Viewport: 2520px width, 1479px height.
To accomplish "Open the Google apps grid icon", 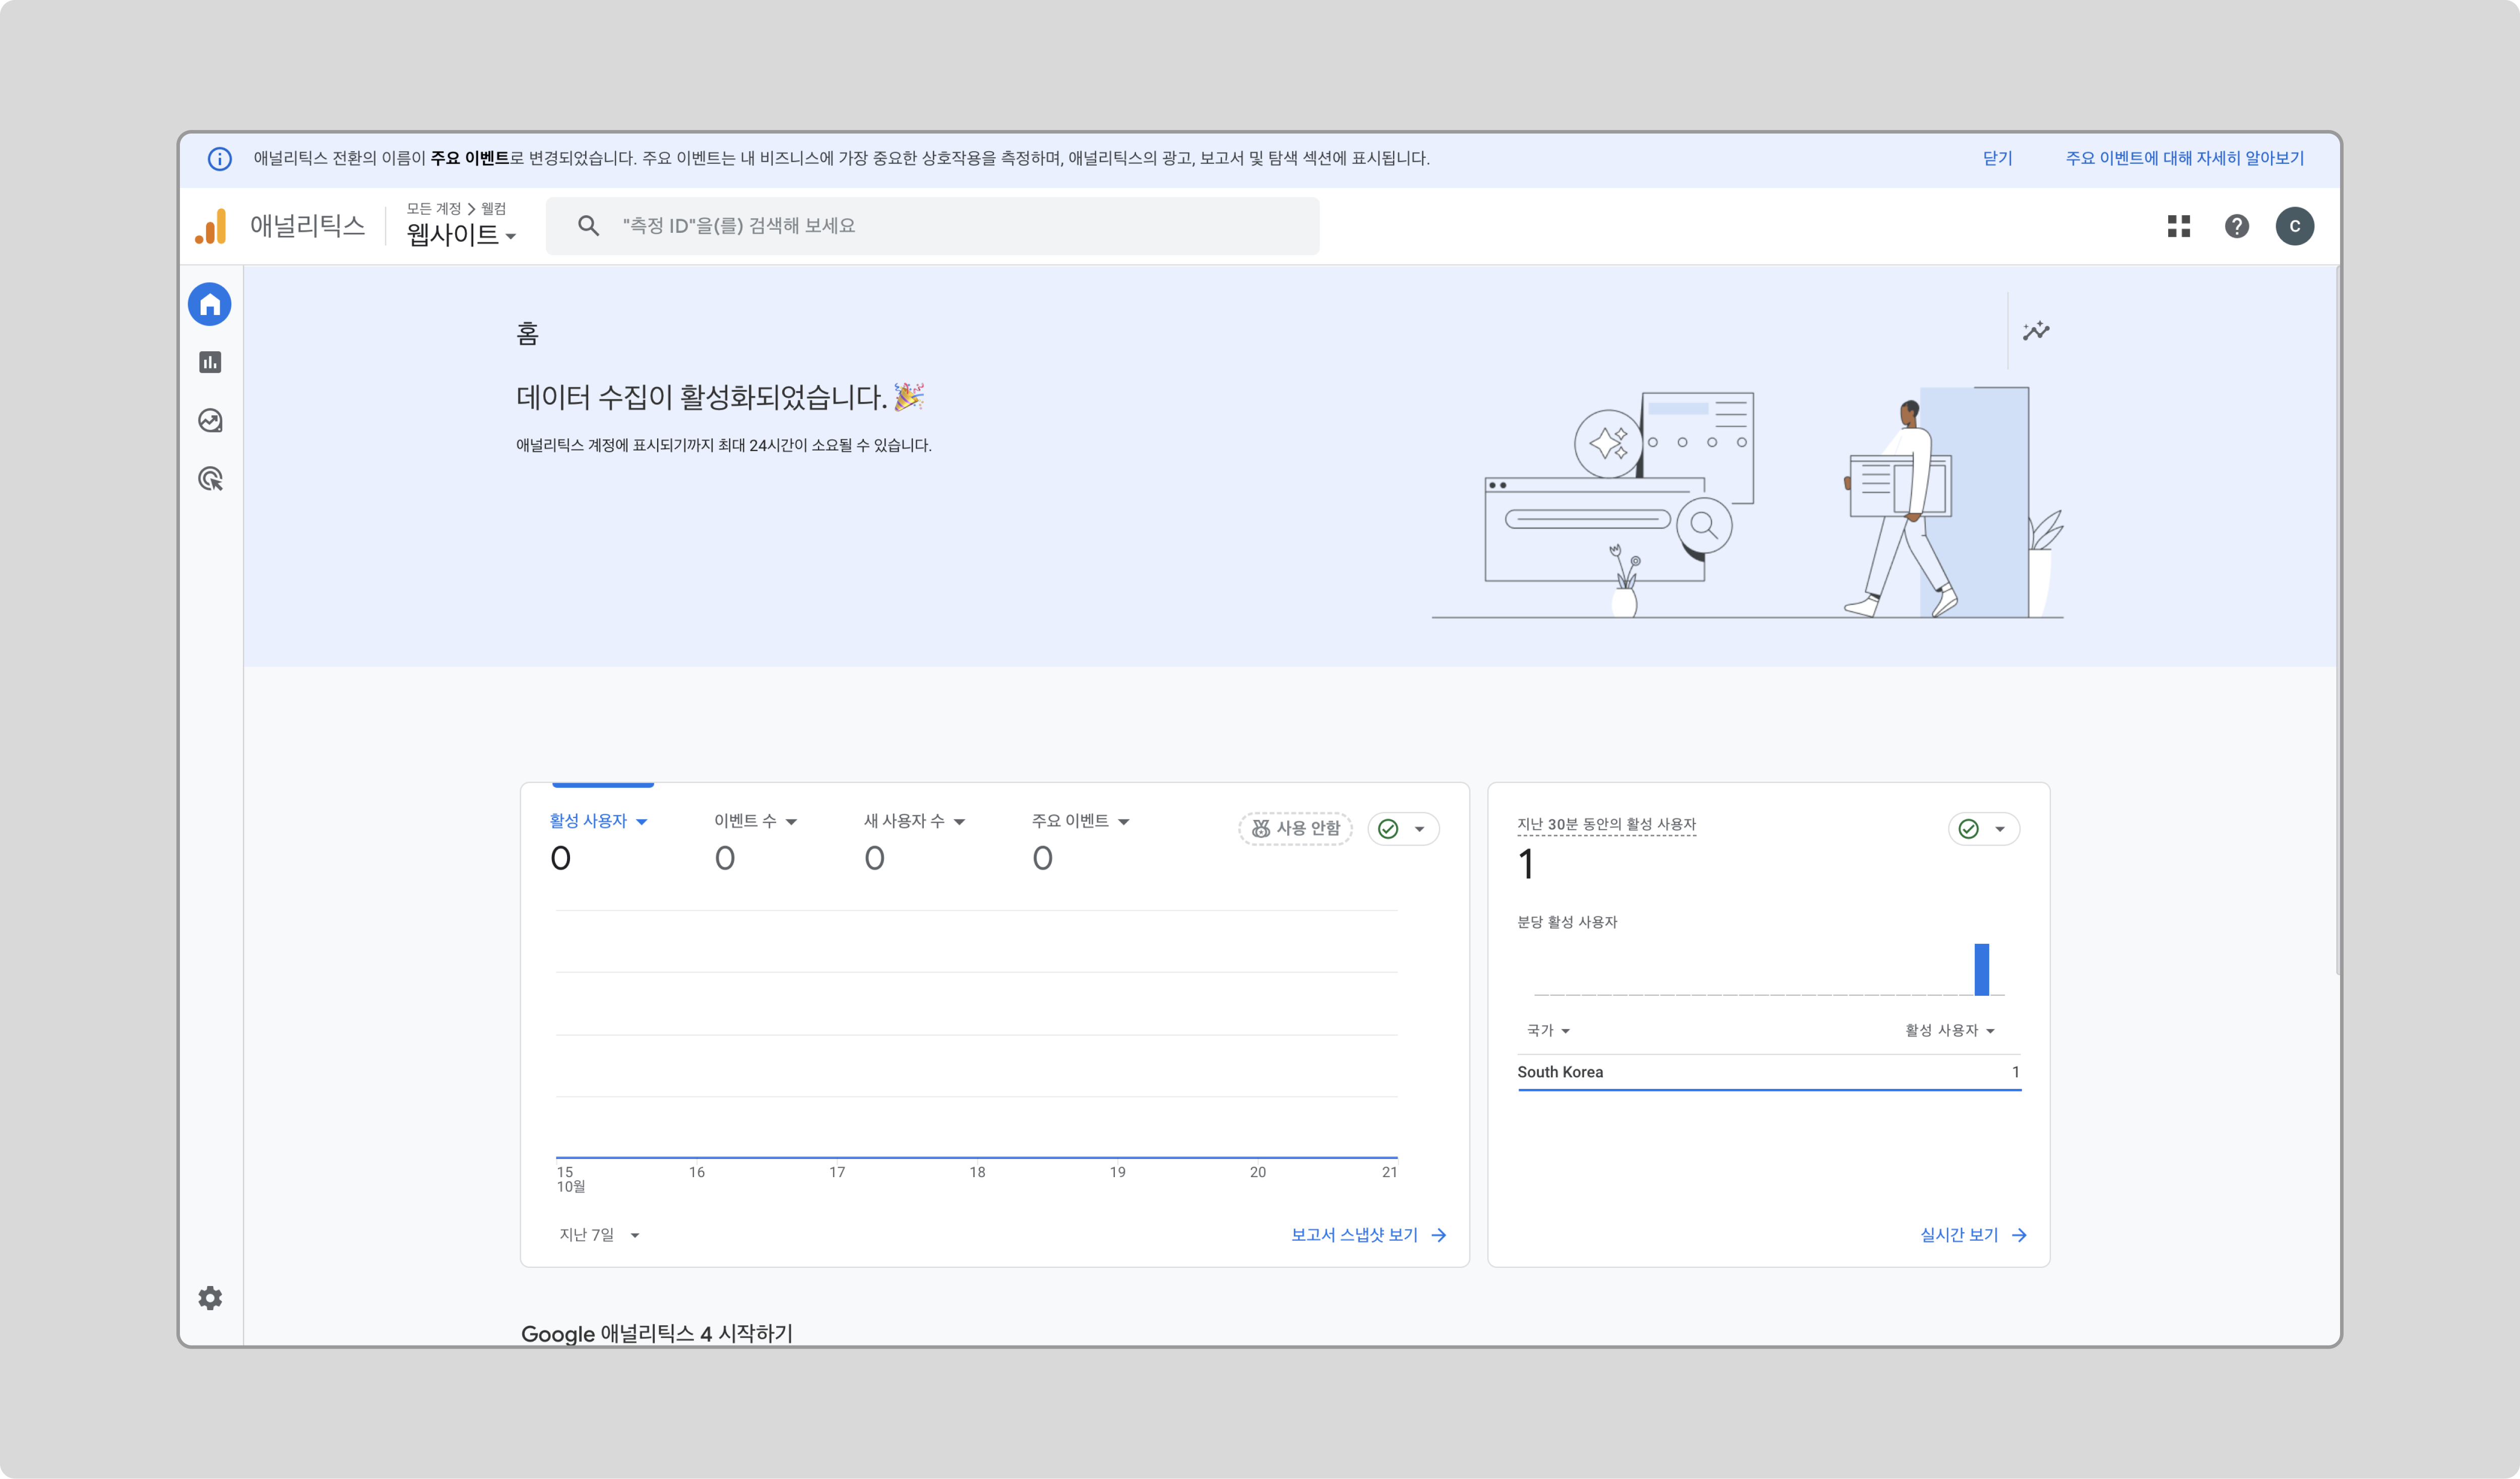I will pos(2179,226).
